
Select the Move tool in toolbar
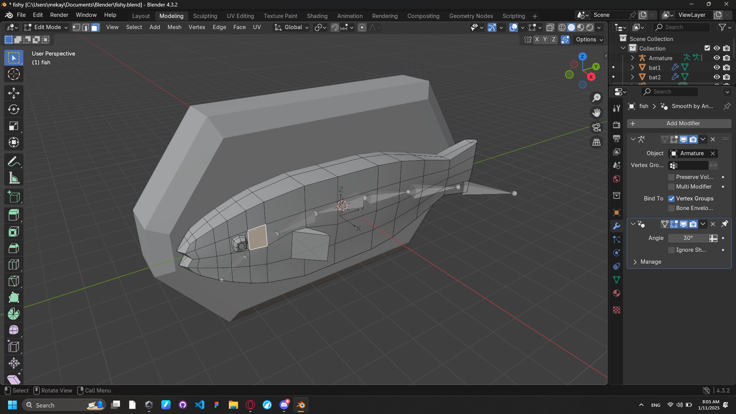tap(14, 93)
